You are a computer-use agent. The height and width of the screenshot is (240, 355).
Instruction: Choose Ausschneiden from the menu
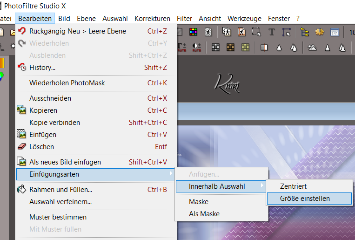95,98
